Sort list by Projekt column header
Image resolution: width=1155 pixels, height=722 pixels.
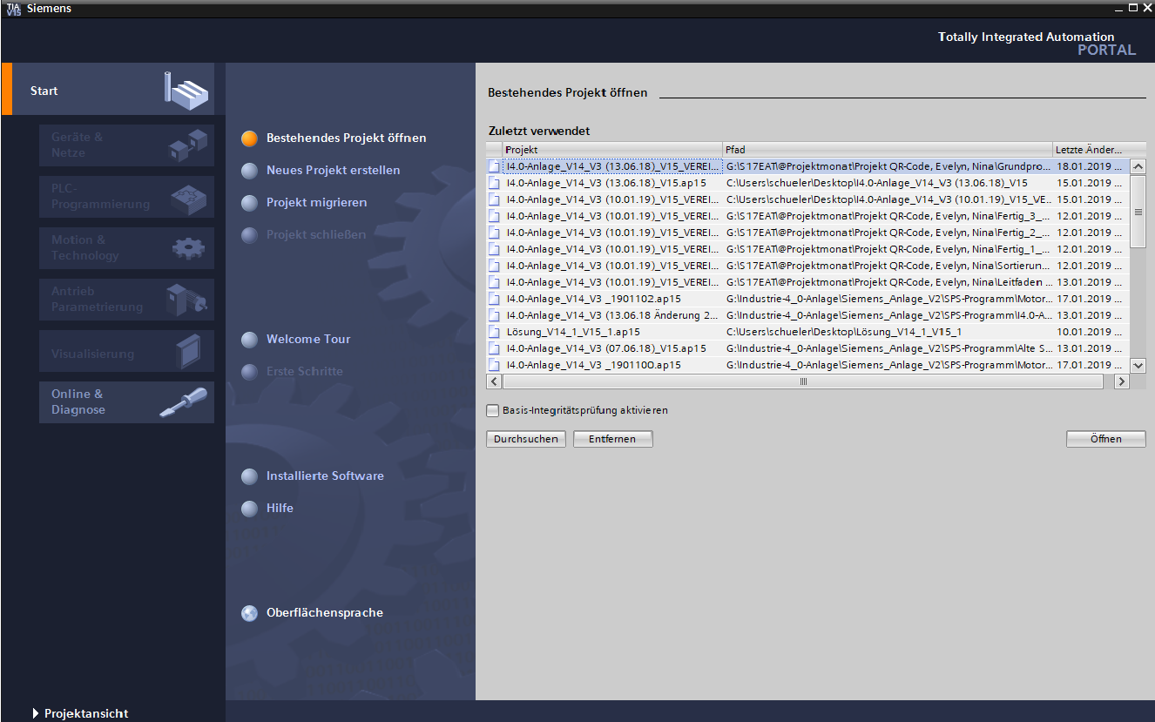click(610, 150)
